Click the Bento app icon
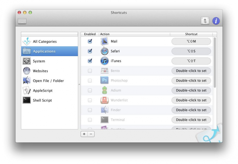Viewport: 238px width, 164px height. [104, 70]
